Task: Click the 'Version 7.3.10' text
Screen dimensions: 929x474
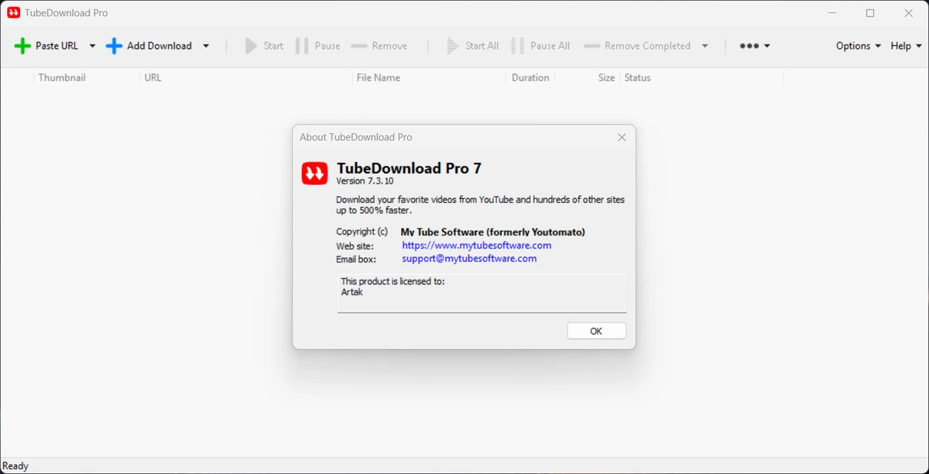Action: pos(365,180)
